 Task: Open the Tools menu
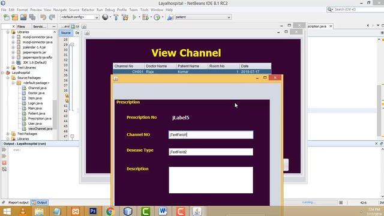tap(144, 10)
